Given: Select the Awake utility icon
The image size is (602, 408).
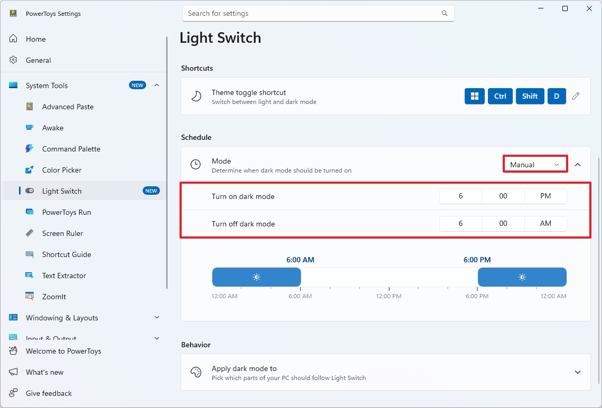Looking at the screenshot, I should coord(30,128).
